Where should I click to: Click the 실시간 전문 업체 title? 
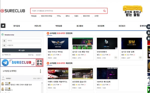point(128,52)
